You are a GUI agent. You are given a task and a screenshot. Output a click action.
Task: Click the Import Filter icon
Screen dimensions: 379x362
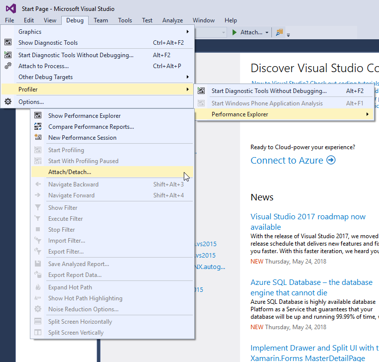(38, 240)
